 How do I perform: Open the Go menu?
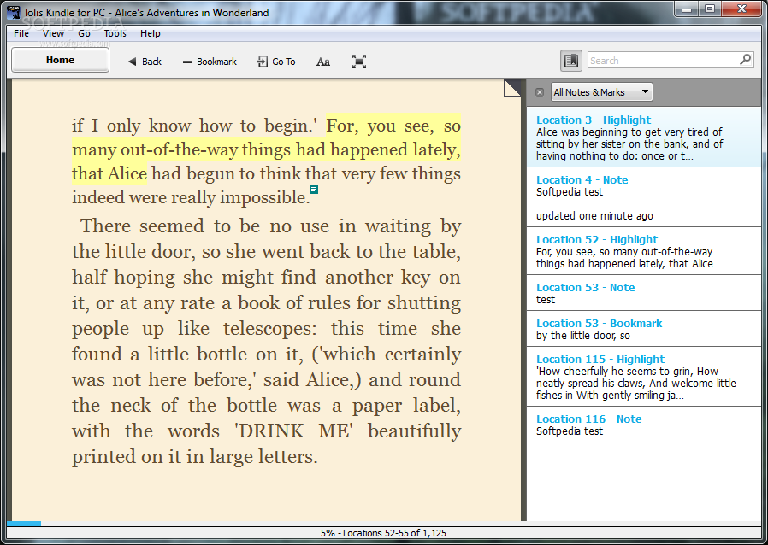click(x=84, y=33)
